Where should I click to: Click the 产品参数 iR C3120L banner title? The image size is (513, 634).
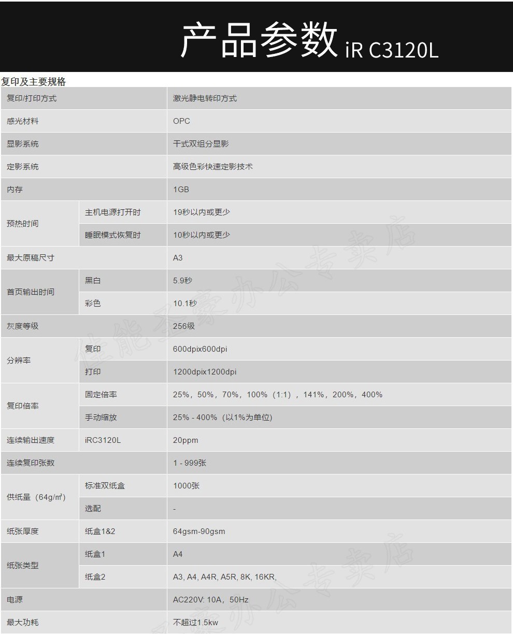(x=309, y=41)
